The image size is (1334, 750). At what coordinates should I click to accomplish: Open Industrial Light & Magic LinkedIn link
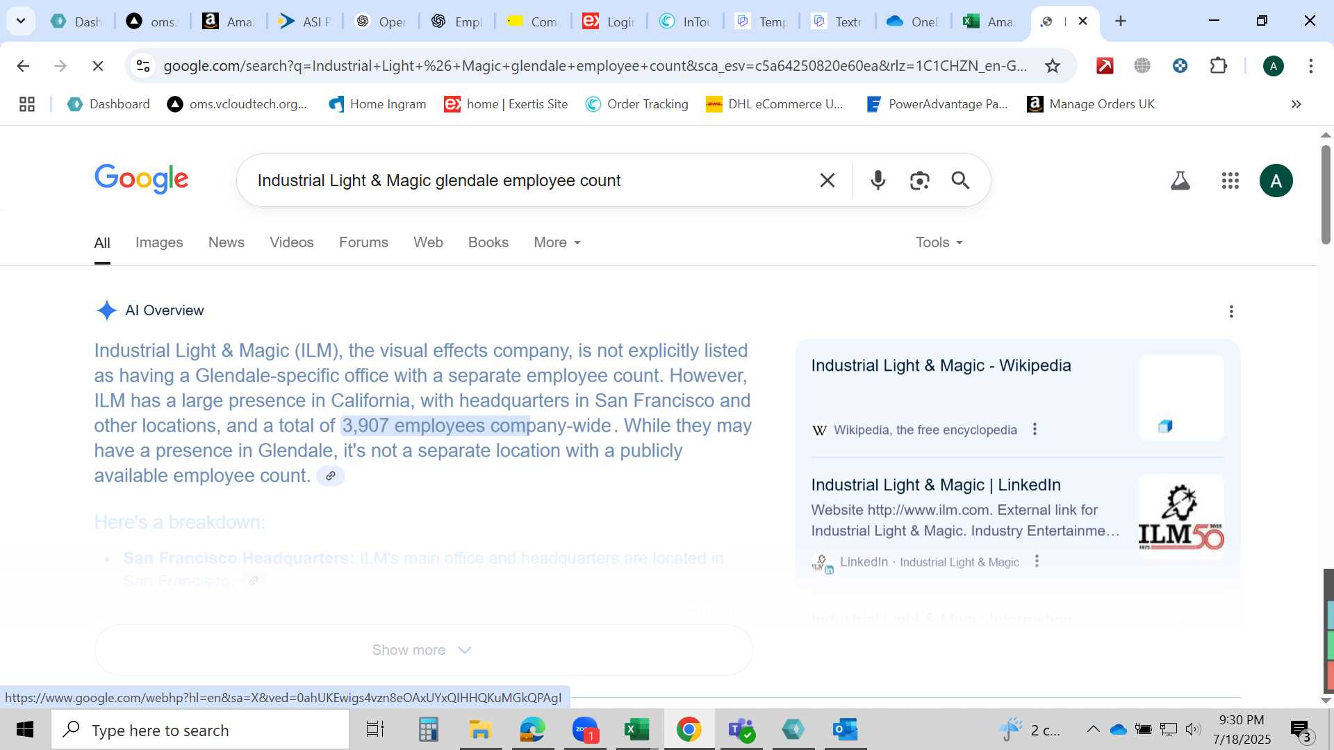[936, 485]
